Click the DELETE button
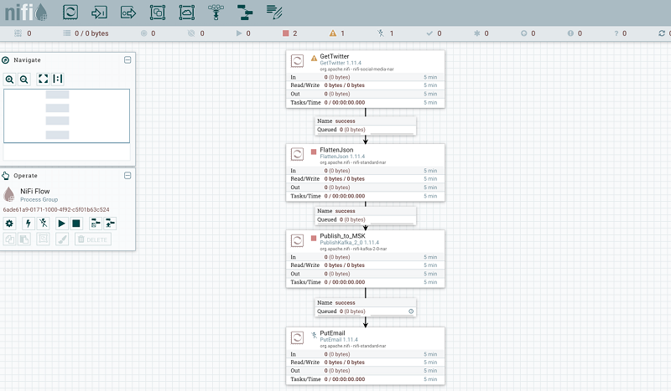Image resolution: width=671 pixels, height=391 pixels. tap(93, 239)
